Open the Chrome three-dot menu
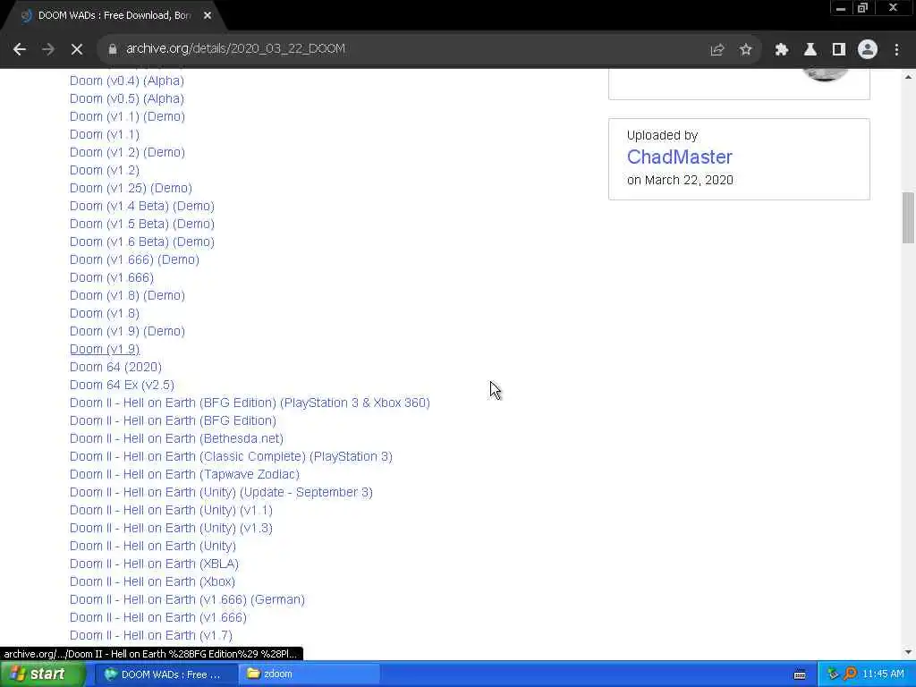The image size is (916, 687). pos(896,49)
